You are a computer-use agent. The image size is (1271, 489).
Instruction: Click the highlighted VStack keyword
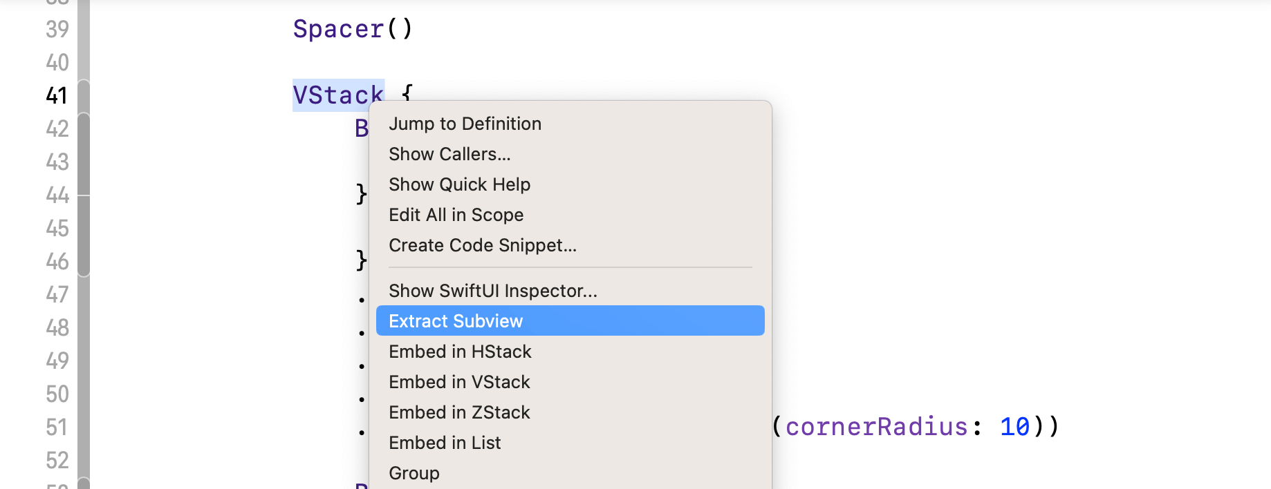338,95
